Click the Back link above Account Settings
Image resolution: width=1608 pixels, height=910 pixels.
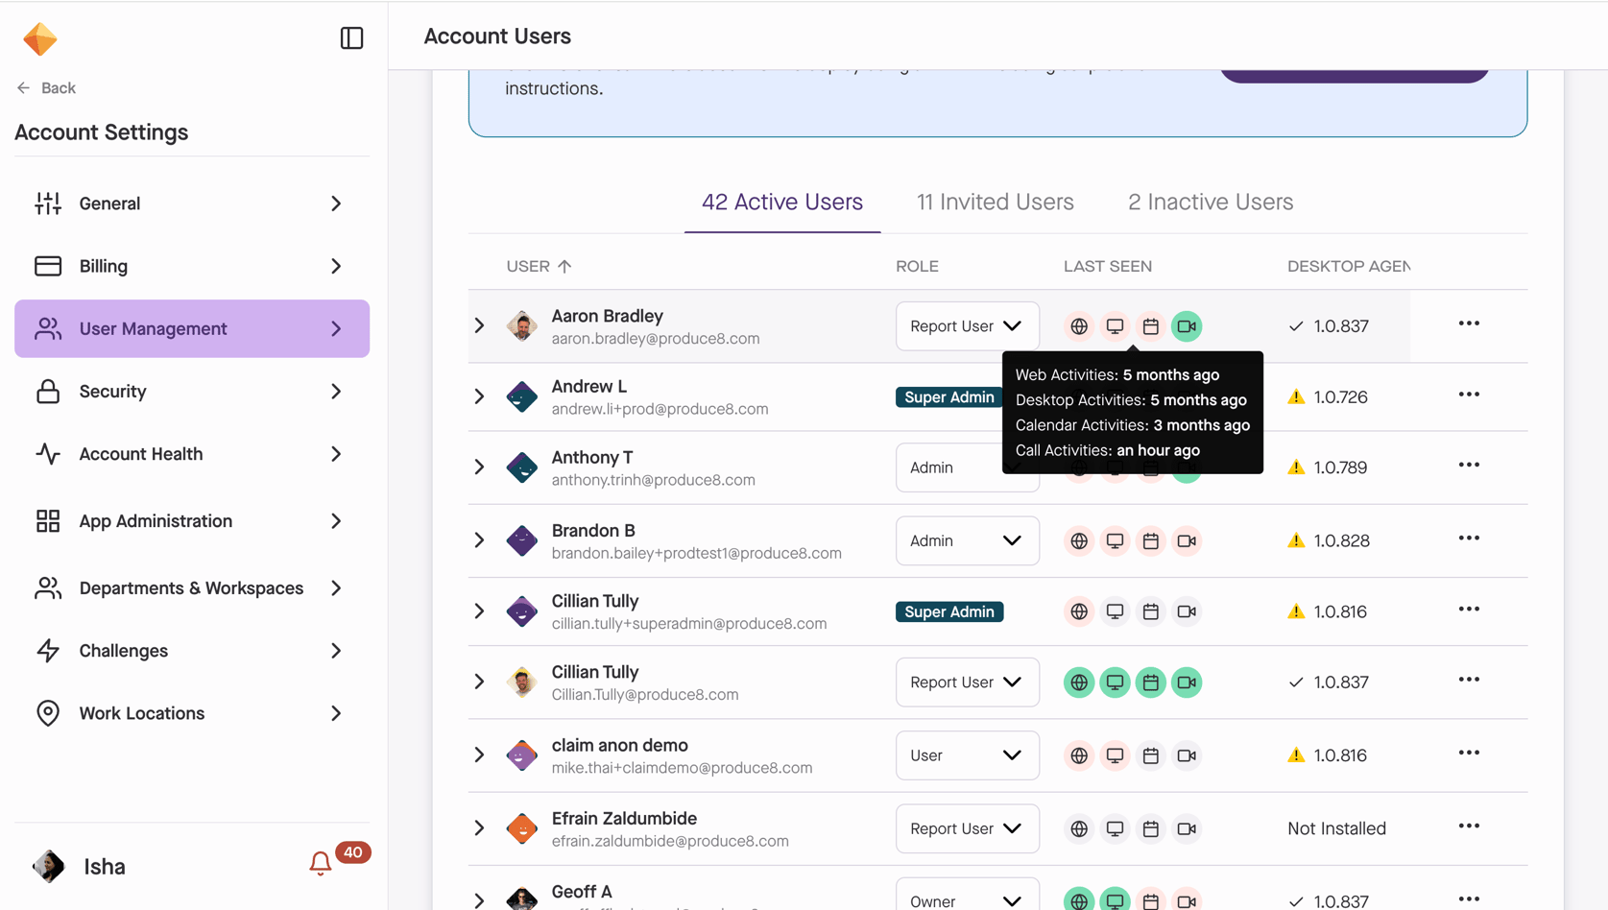click(44, 87)
